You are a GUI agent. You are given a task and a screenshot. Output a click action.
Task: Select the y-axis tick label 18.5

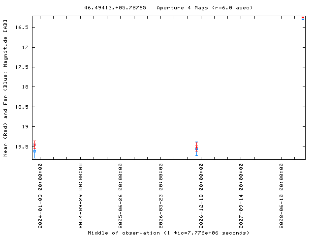[22, 107]
